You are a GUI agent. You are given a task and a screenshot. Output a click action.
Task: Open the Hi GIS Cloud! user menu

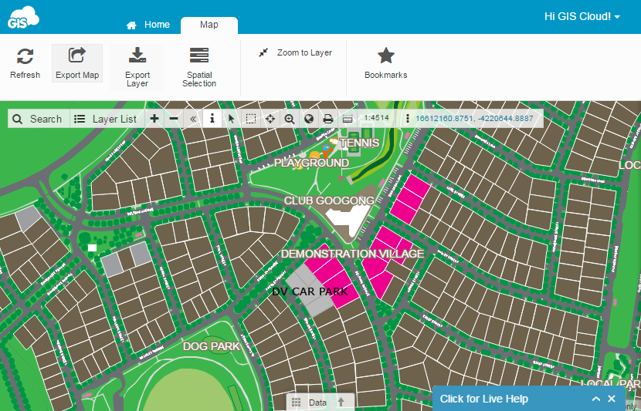point(582,17)
